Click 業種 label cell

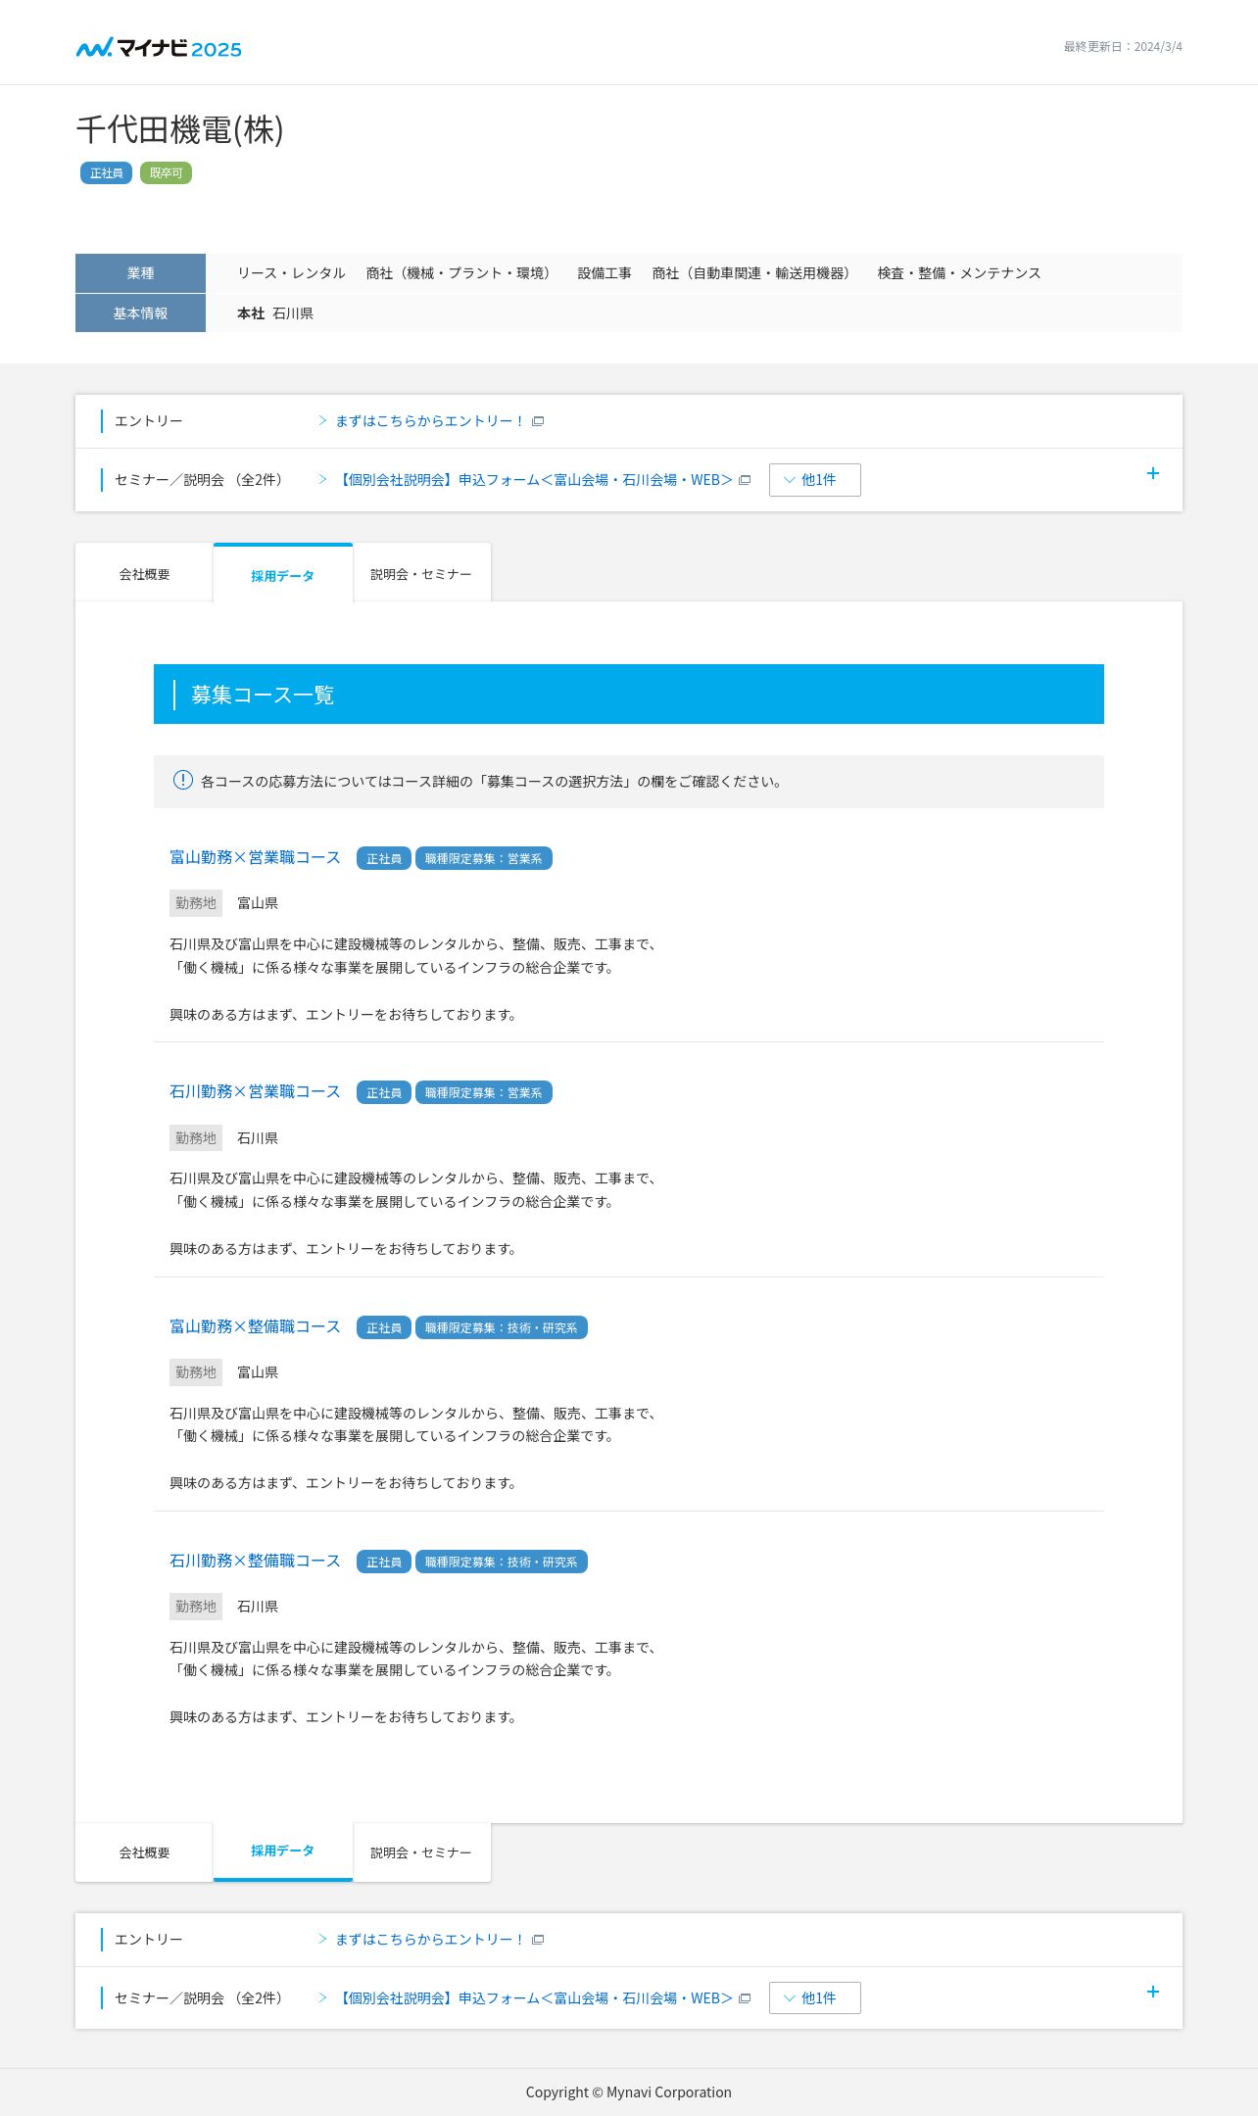(x=141, y=273)
